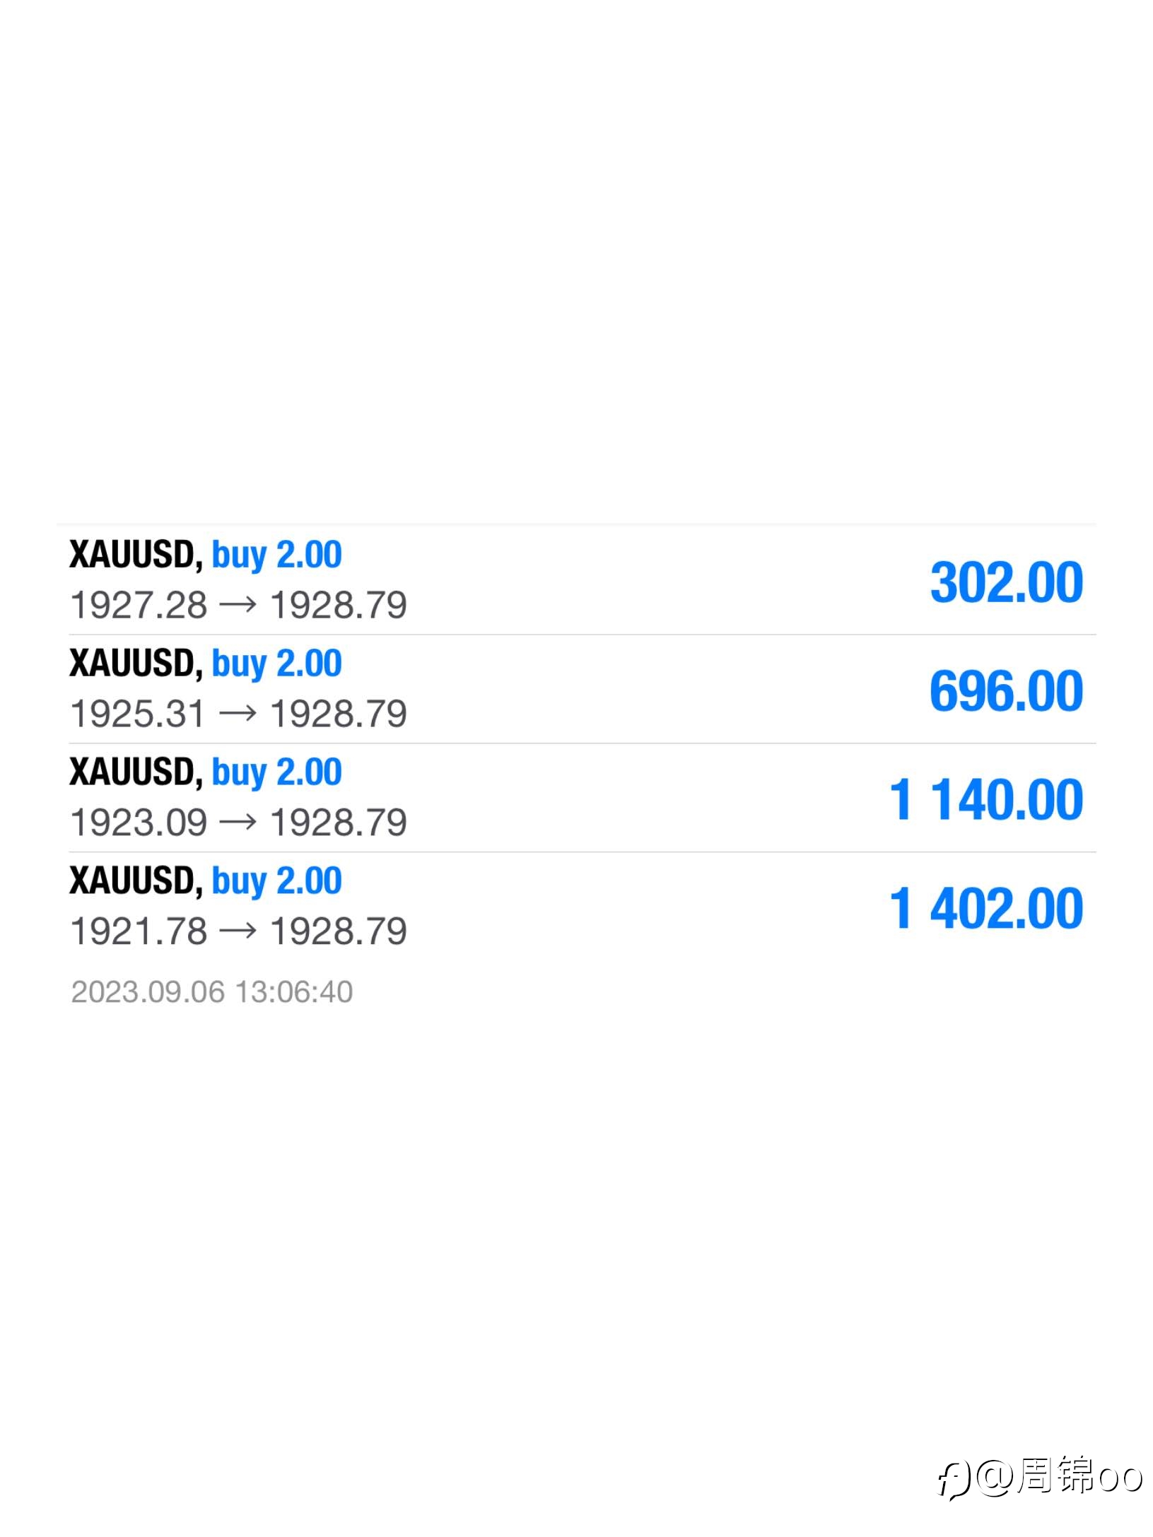Click the 2023.09.06 13:06:40 timestamp
The width and height of the screenshot is (1153, 1537).
point(212,992)
